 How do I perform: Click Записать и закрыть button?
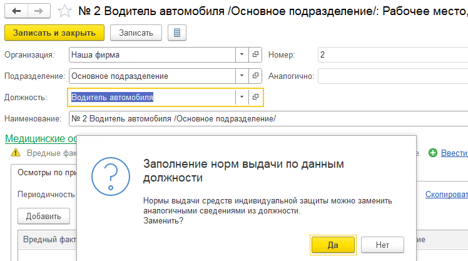tap(54, 33)
